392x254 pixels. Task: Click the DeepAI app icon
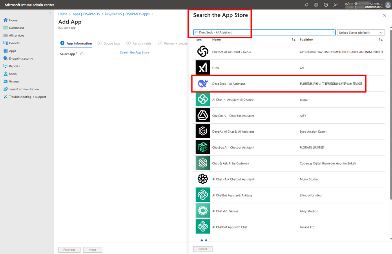[203, 131]
